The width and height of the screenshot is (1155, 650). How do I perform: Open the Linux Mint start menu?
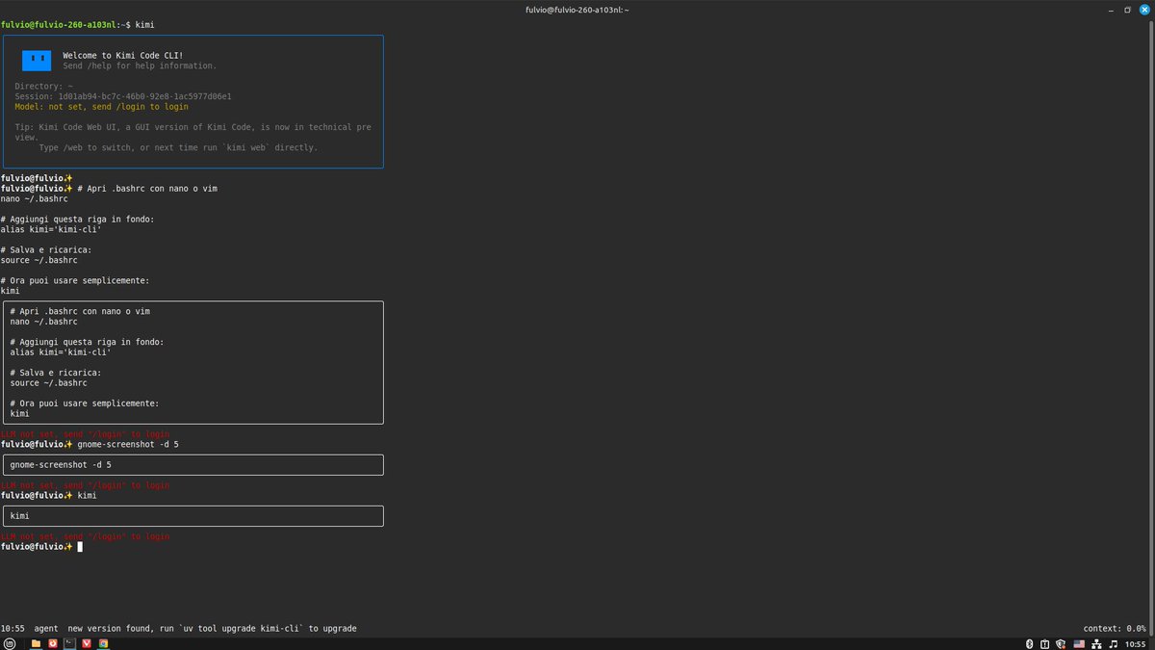click(x=10, y=643)
